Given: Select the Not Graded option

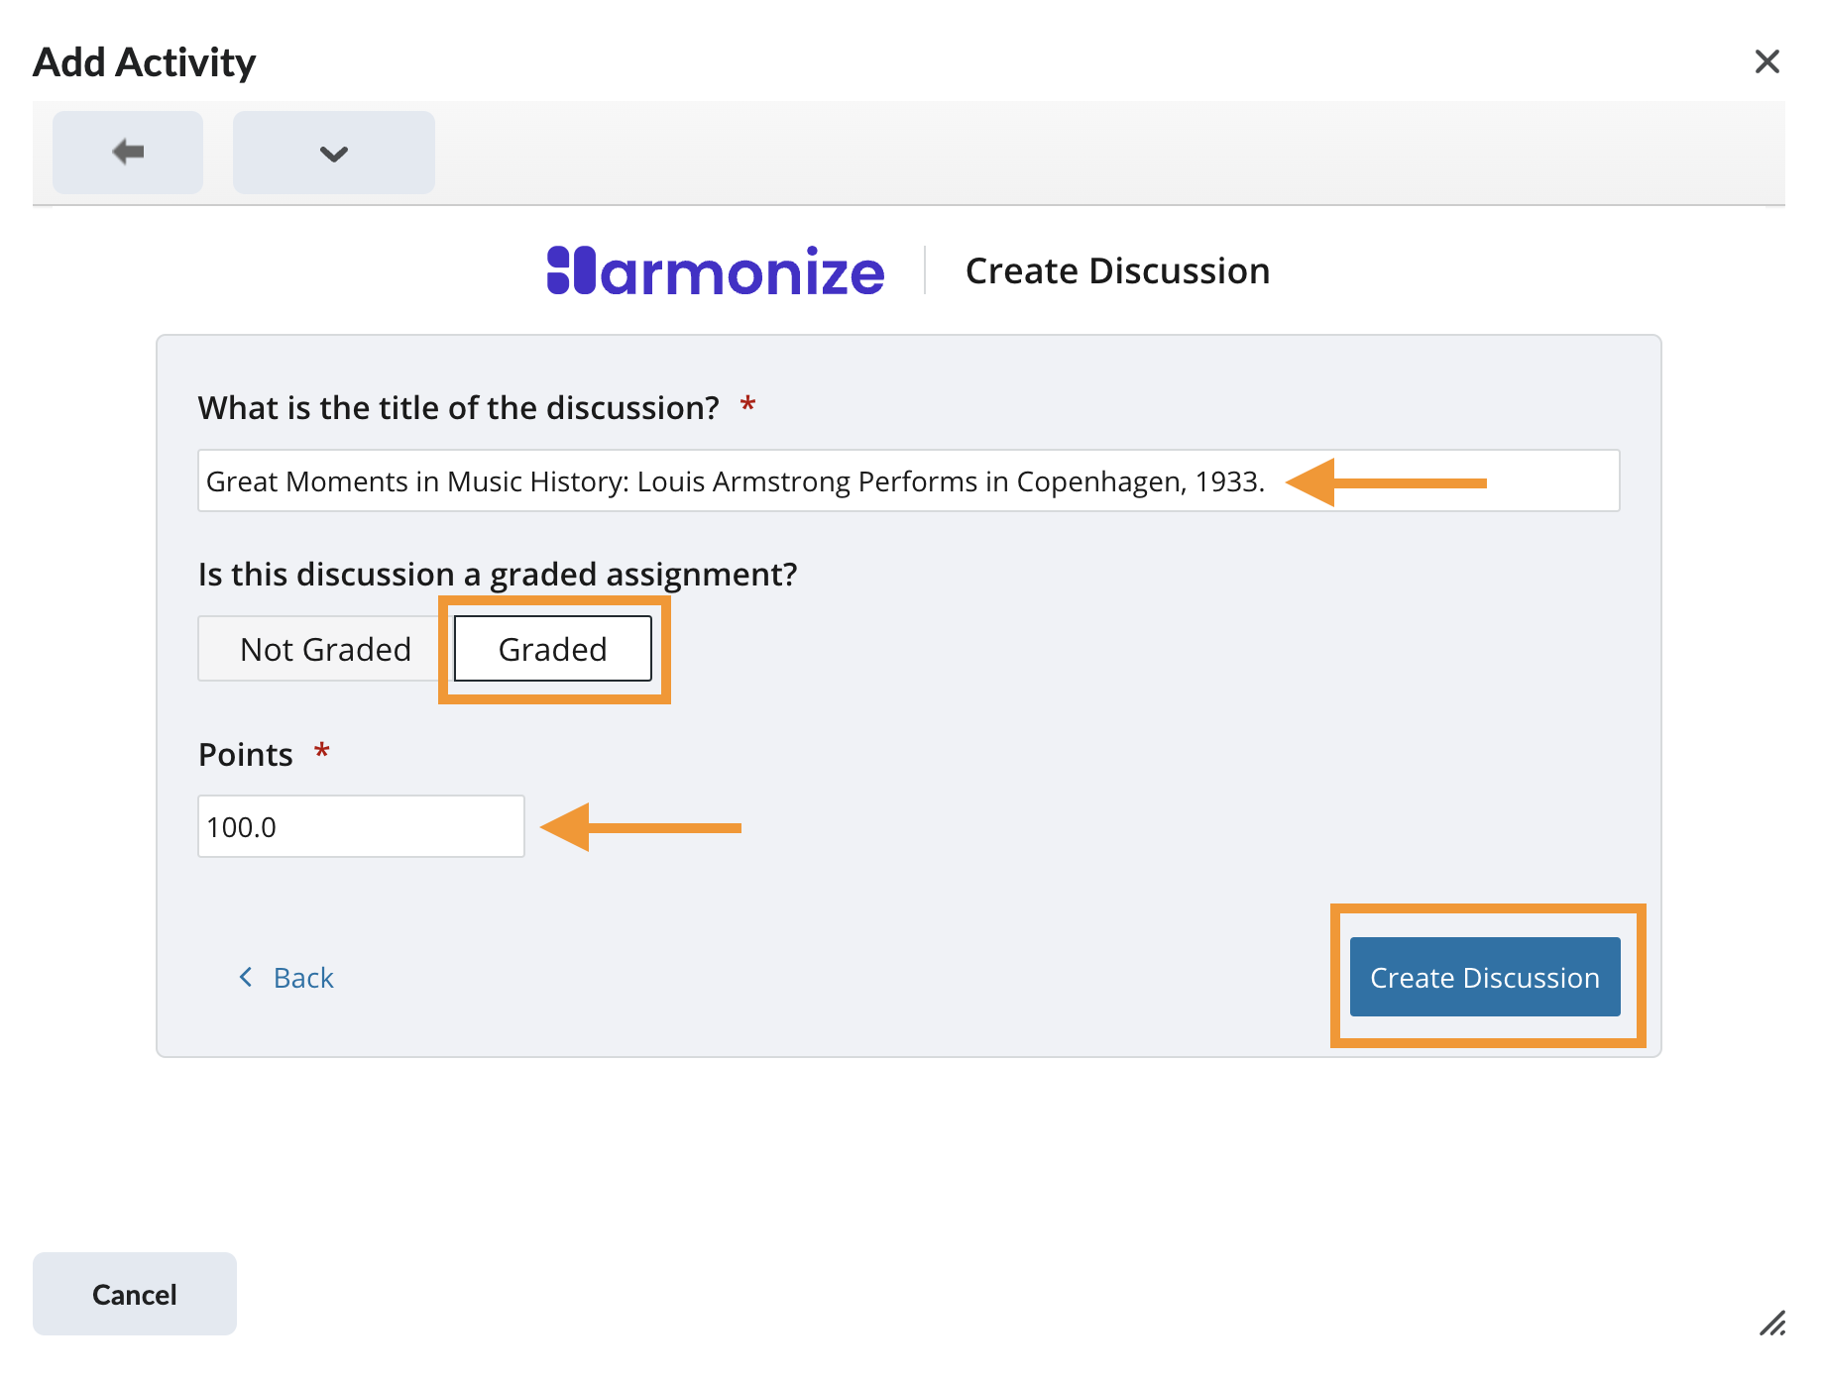Looking at the screenshot, I should pyautogui.click(x=325, y=649).
